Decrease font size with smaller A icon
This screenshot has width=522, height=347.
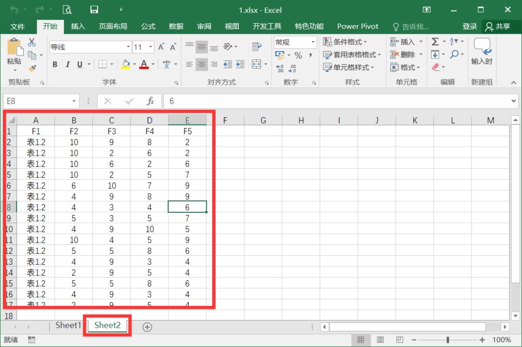point(173,47)
